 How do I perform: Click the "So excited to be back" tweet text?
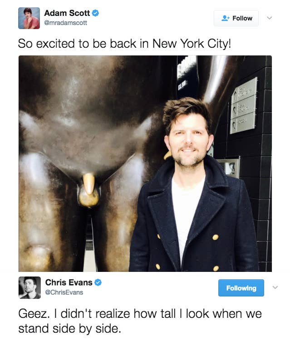tap(124, 44)
